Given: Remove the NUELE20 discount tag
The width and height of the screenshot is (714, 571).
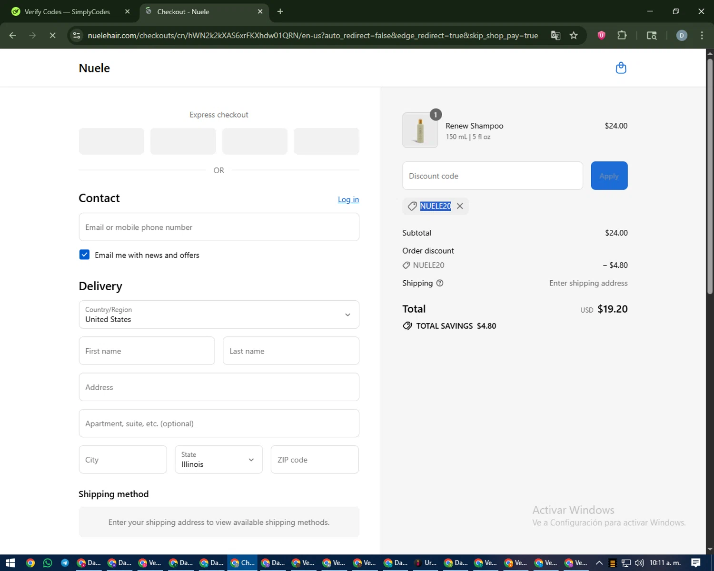Looking at the screenshot, I should [x=460, y=206].
